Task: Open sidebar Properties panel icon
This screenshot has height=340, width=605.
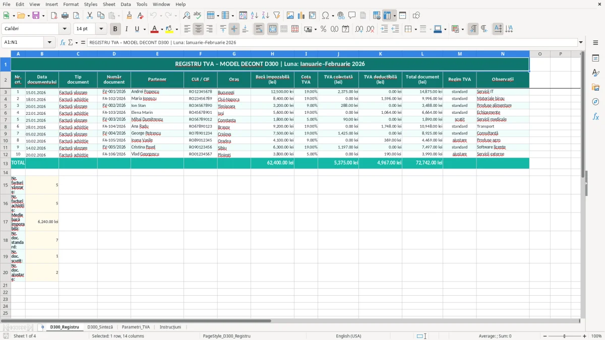Action: tap(595, 58)
